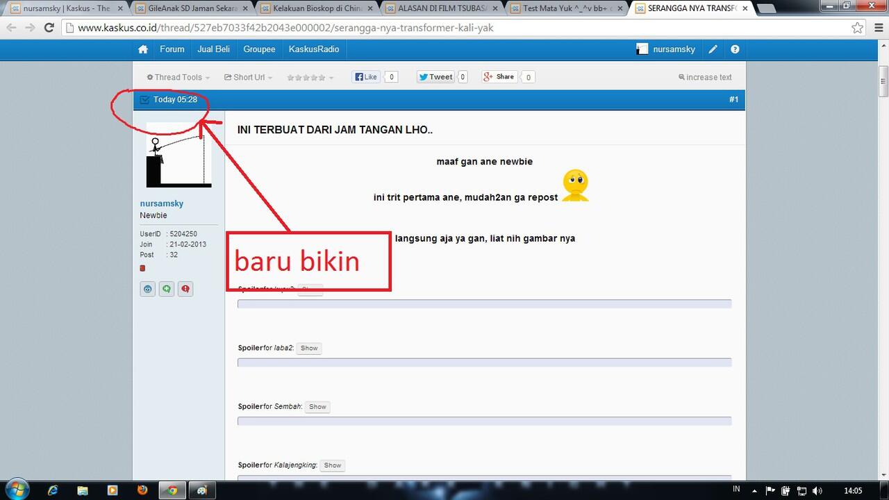Click the red exclamation report icon

[185, 289]
